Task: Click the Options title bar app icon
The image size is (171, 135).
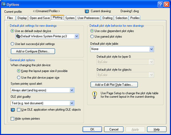Action: (x=4, y=4)
